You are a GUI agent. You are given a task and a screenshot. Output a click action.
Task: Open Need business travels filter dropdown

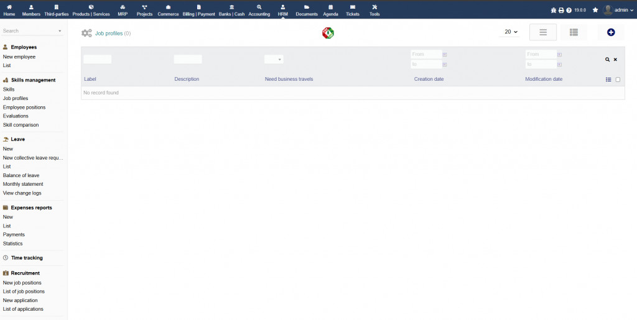coord(274,59)
